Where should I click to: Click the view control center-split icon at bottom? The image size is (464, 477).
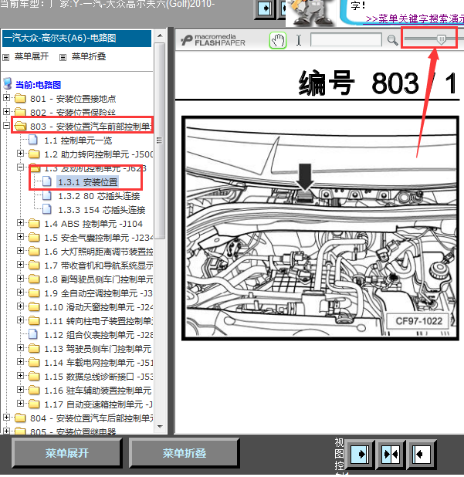(x=391, y=454)
